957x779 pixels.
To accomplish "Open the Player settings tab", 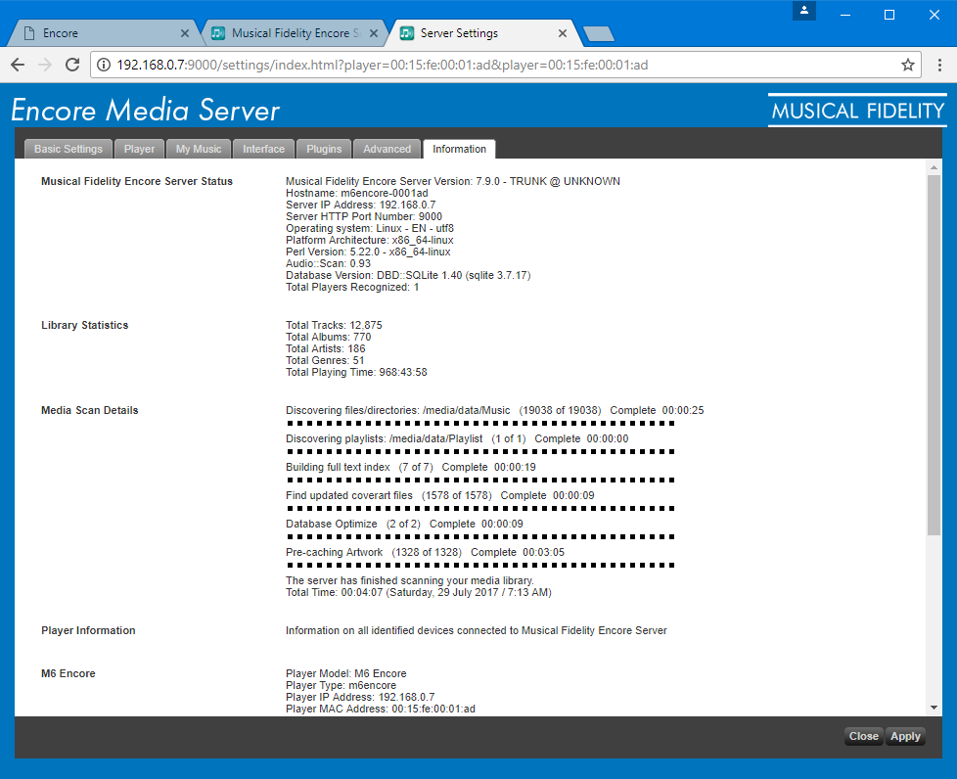I will pyautogui.click(x=139, y=149).
